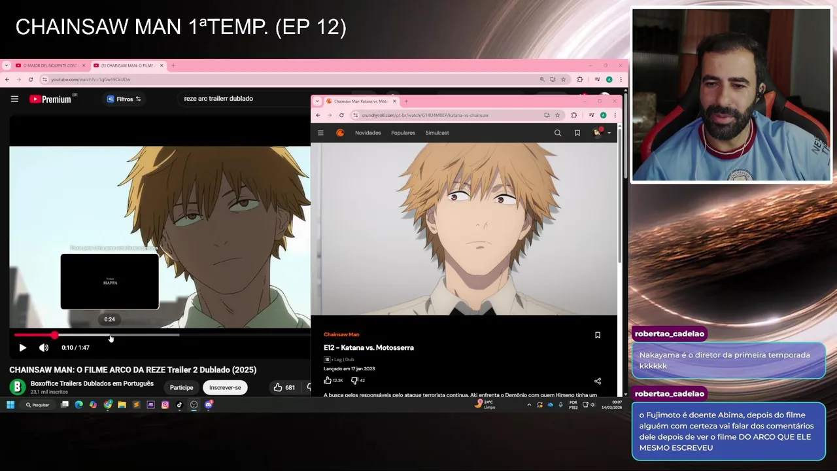Open Populares menu on Crunchyroll

click(403, 133)
